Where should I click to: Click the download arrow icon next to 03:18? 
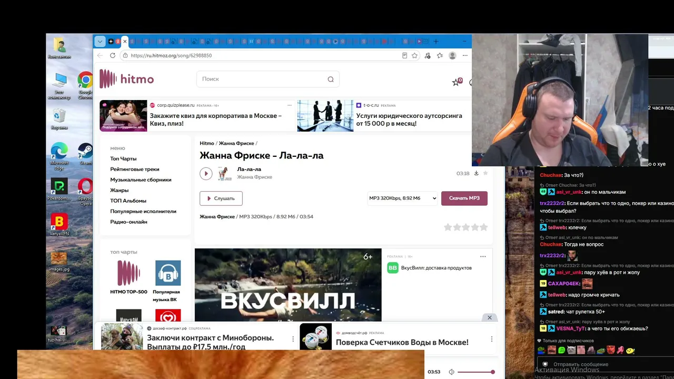(x=476, y=173)
